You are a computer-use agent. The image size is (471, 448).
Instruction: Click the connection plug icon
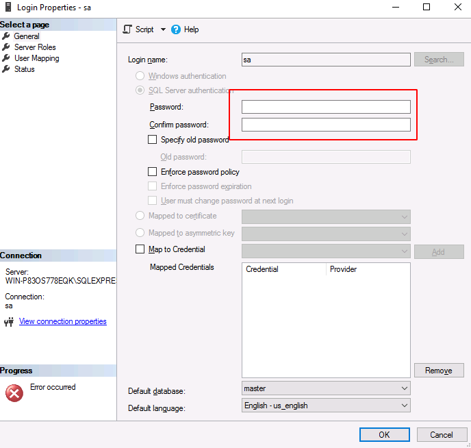pos(9,322)
